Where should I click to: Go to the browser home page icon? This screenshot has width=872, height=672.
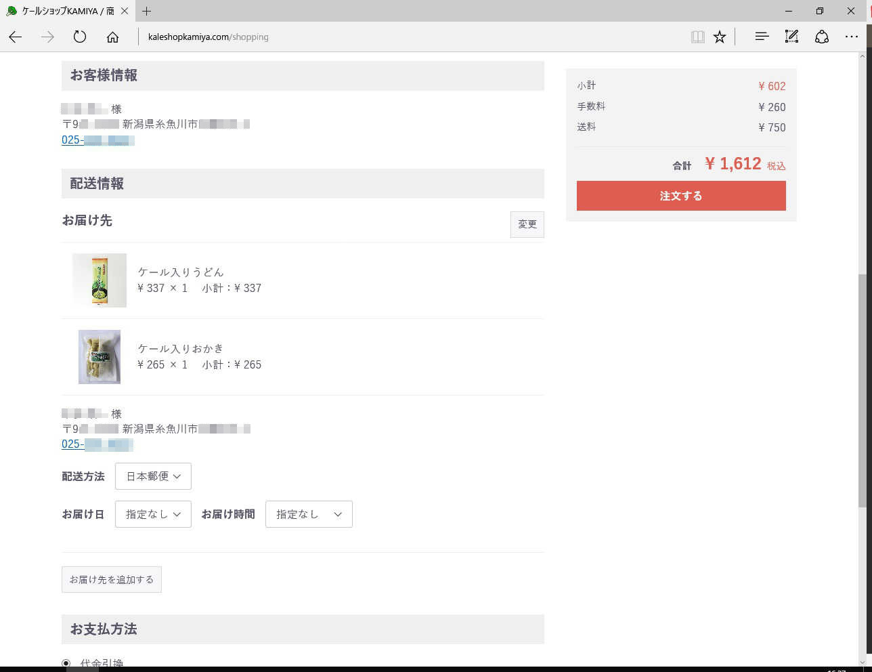pyautogui.click(x=112, y=37)
